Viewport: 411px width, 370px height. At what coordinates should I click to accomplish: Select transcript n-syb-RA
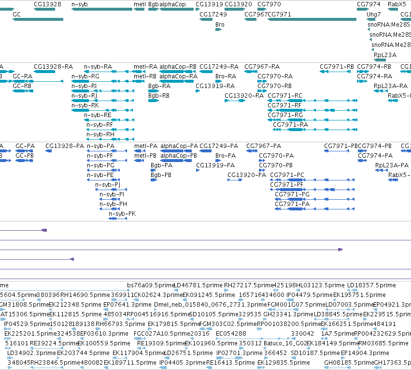coord(98,67)
